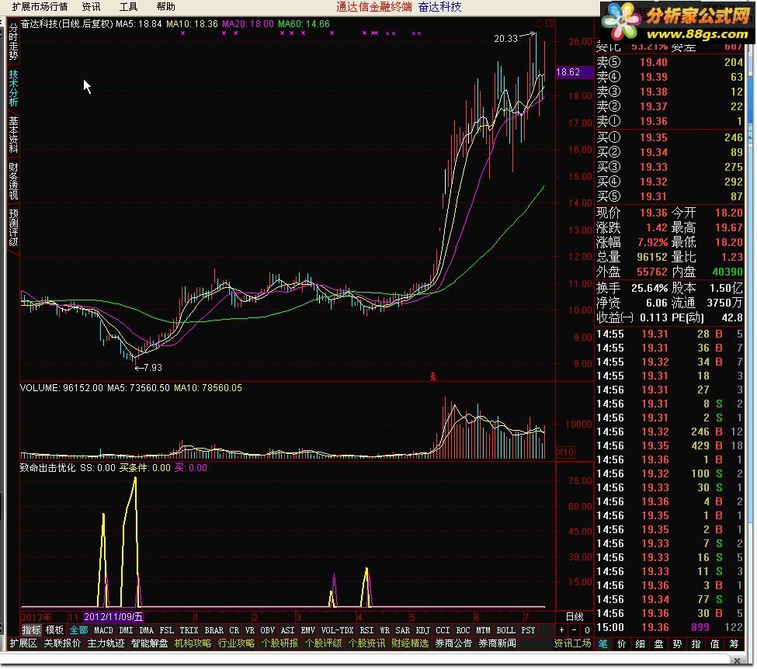Open the 扩展市场行情 menu
The width and height of the screenshot is (757, 669).
pos(40,7)
